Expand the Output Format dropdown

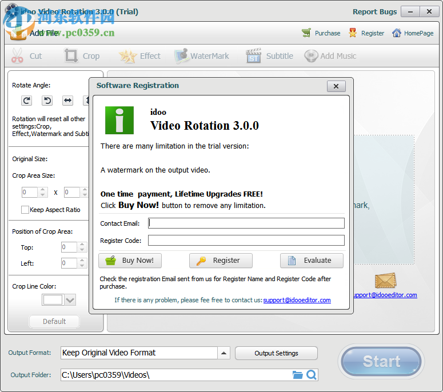(224, 353)
